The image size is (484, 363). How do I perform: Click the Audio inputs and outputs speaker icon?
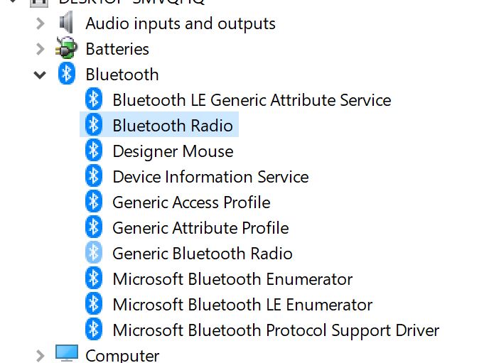67,23
